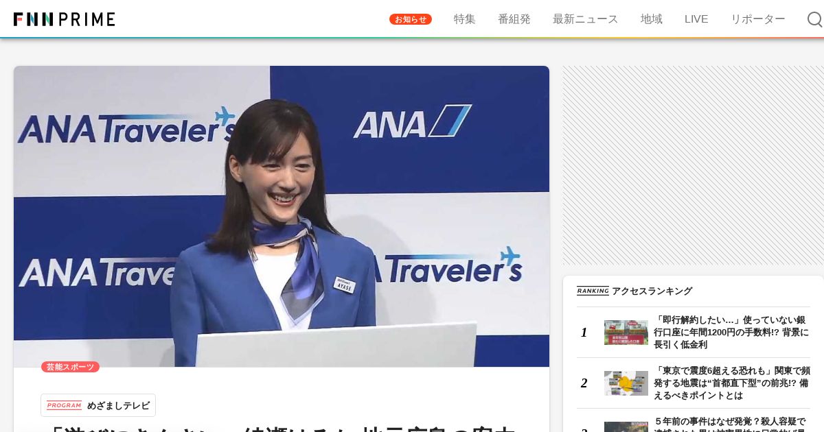Select the 芸能スポーツ category tag
Viewport: 824px width, 432px height.
tap(70, 367)
